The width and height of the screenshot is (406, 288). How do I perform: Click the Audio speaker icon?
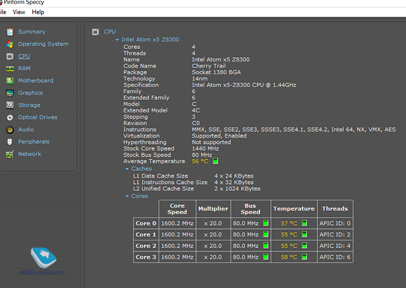(x=10, y=129)
